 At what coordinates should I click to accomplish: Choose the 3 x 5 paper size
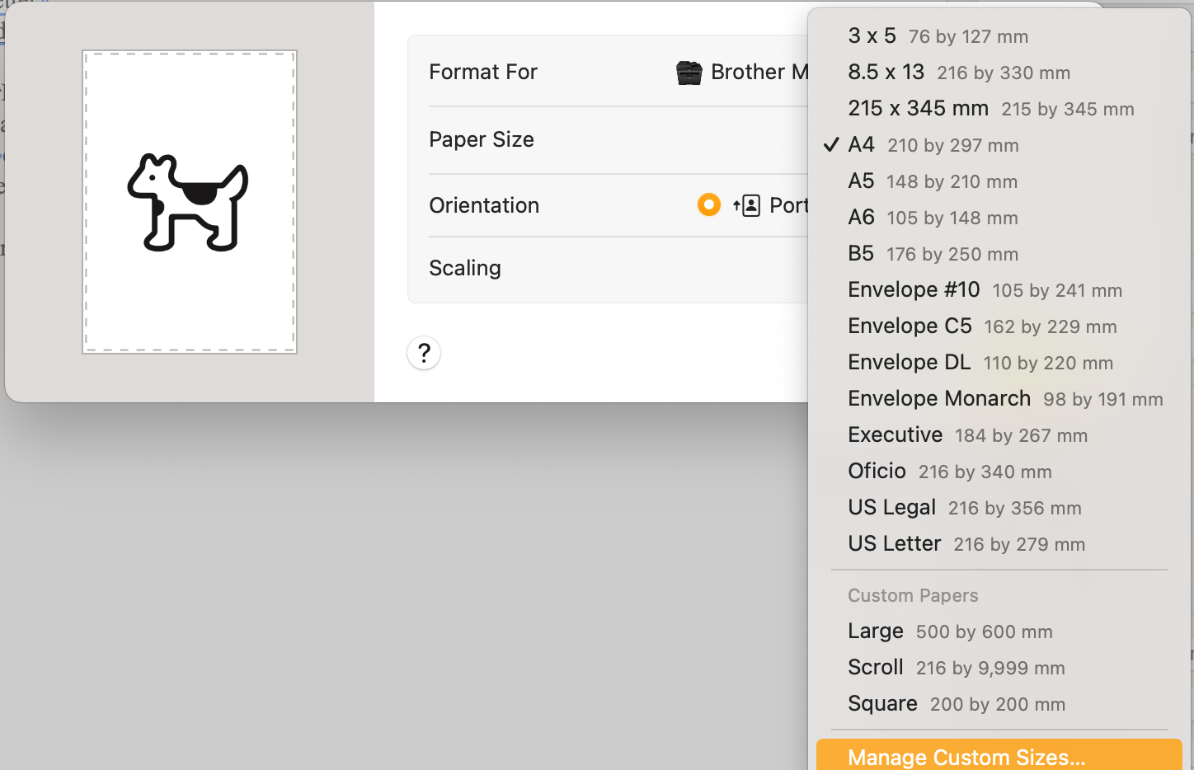[999, 36]
